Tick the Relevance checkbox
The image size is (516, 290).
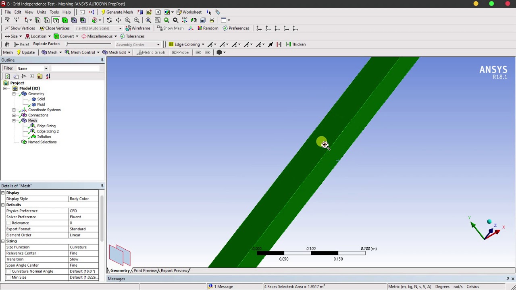(x=8, y=223)
